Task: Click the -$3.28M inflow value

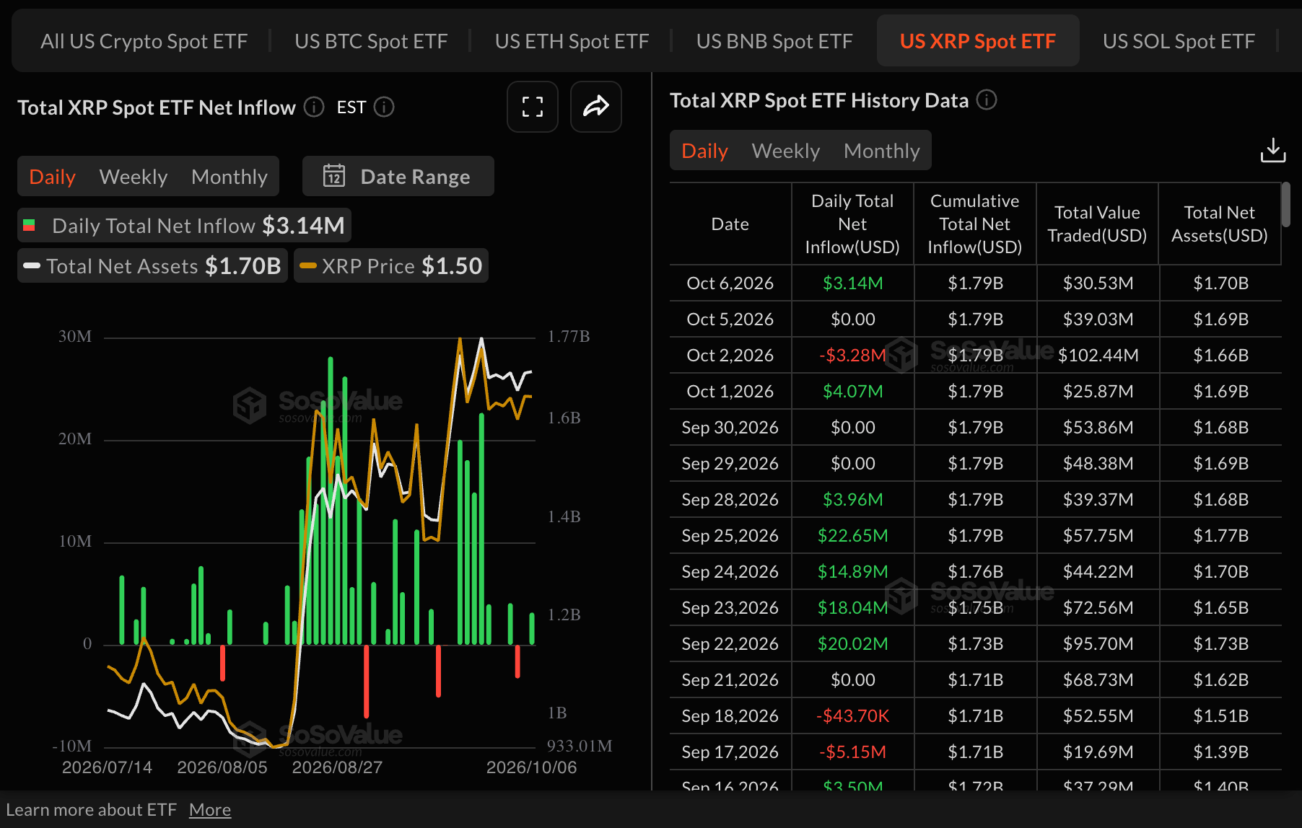Action: [852, 356]
